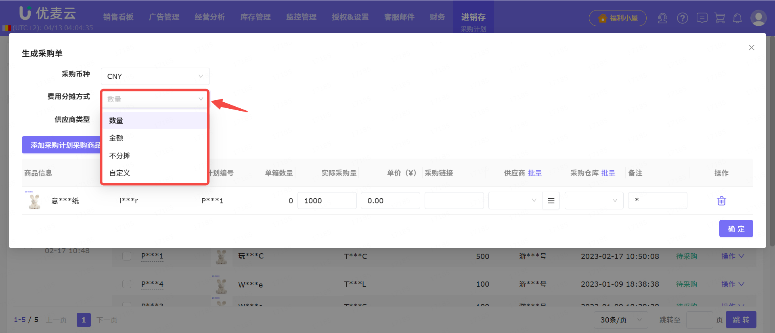Viewport: 775px width, 333px height.
Task: Open the shopping cart icon
Action: tap(720, 18)
